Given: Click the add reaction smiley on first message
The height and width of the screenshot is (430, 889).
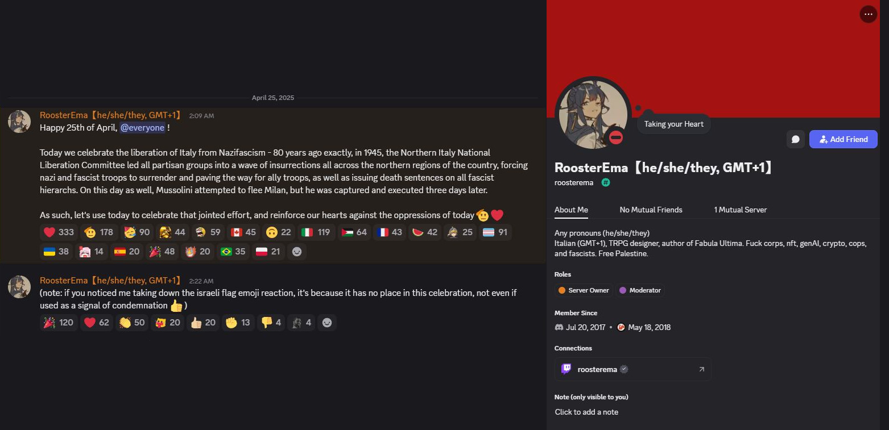Looking at the screenshot, I should (296, 252).
